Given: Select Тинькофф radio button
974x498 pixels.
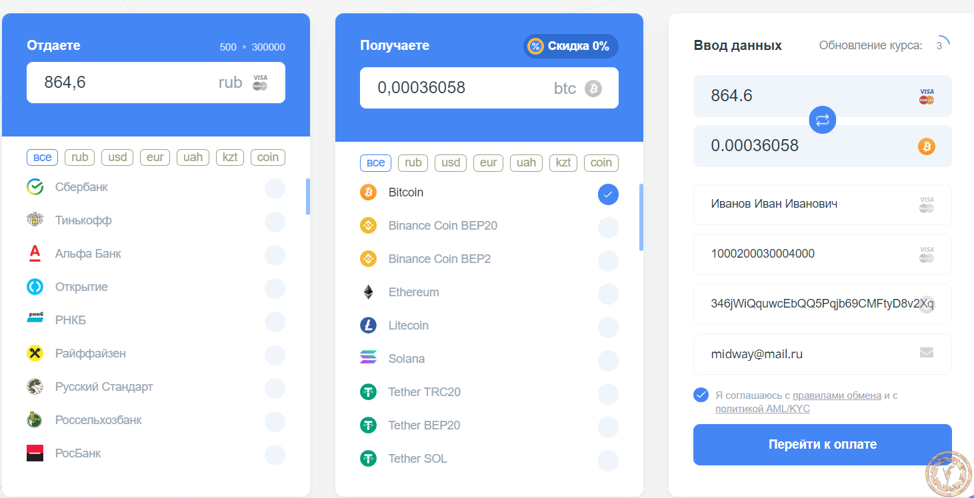Looking at the screenshot, I should tap(275, 222).
